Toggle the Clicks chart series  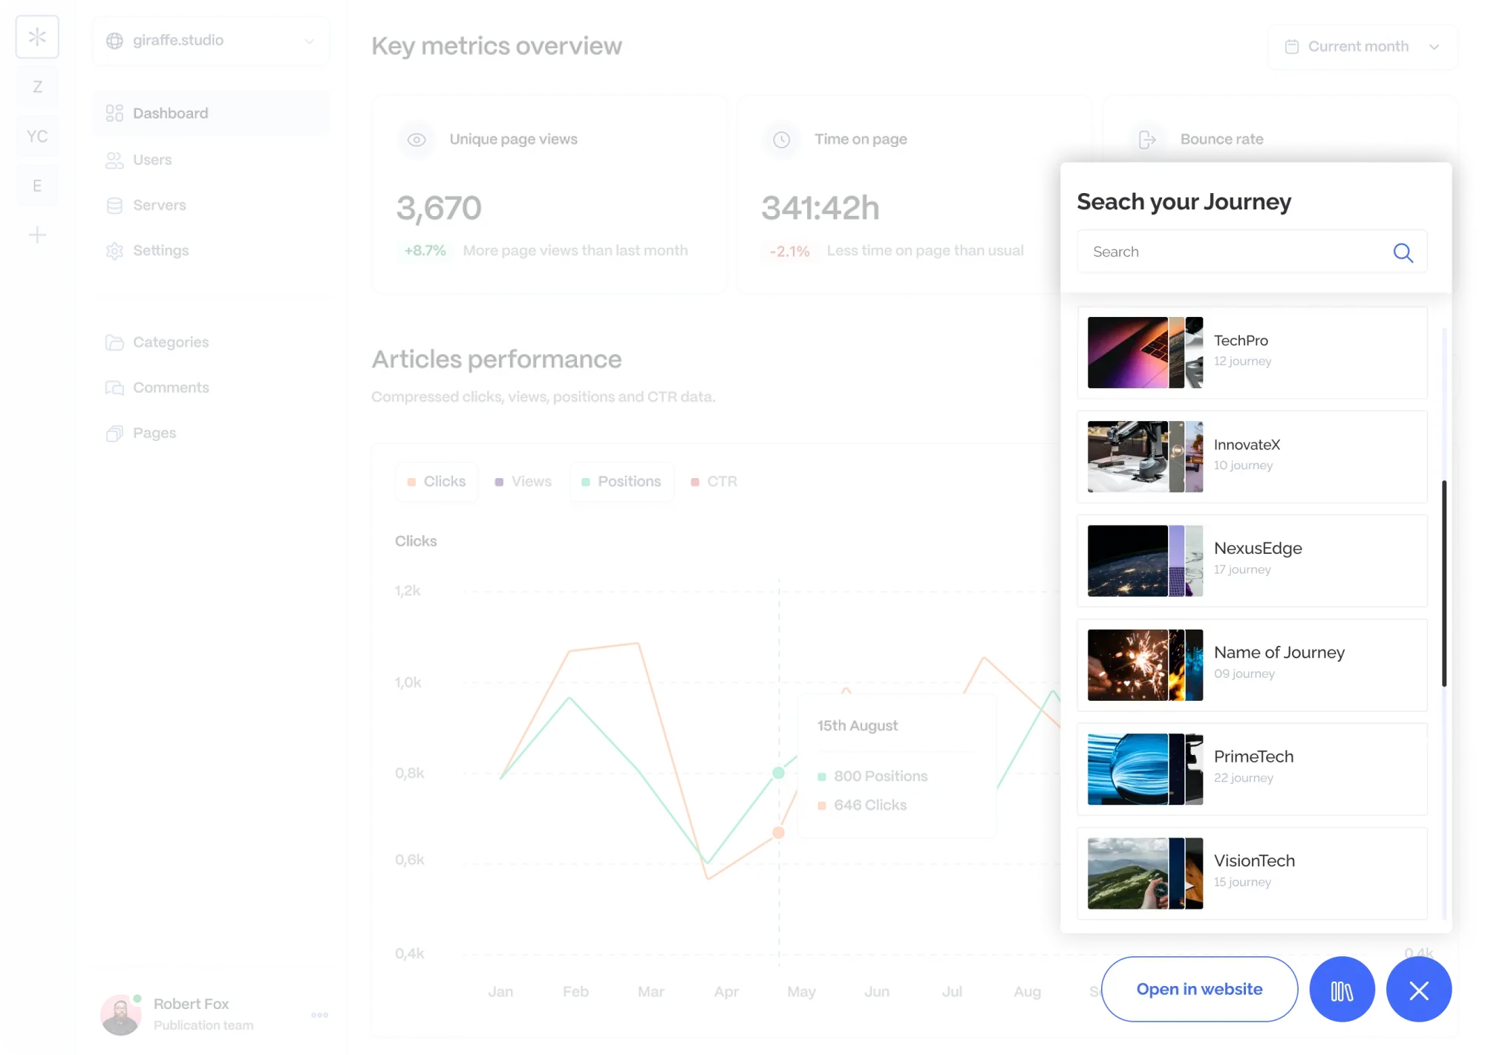(x=437, y=482)
